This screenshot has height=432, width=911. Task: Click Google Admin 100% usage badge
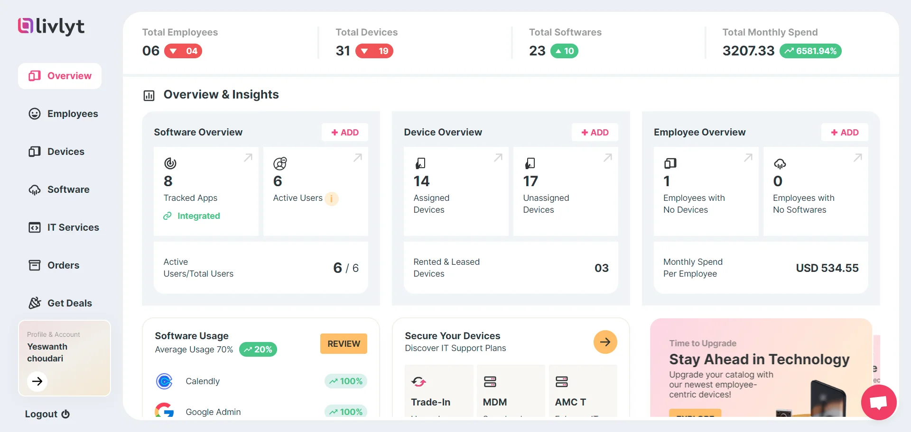(346, 412)
